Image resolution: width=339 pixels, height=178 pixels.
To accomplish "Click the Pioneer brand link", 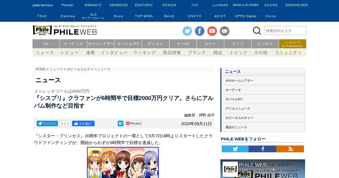I will 68,5.
